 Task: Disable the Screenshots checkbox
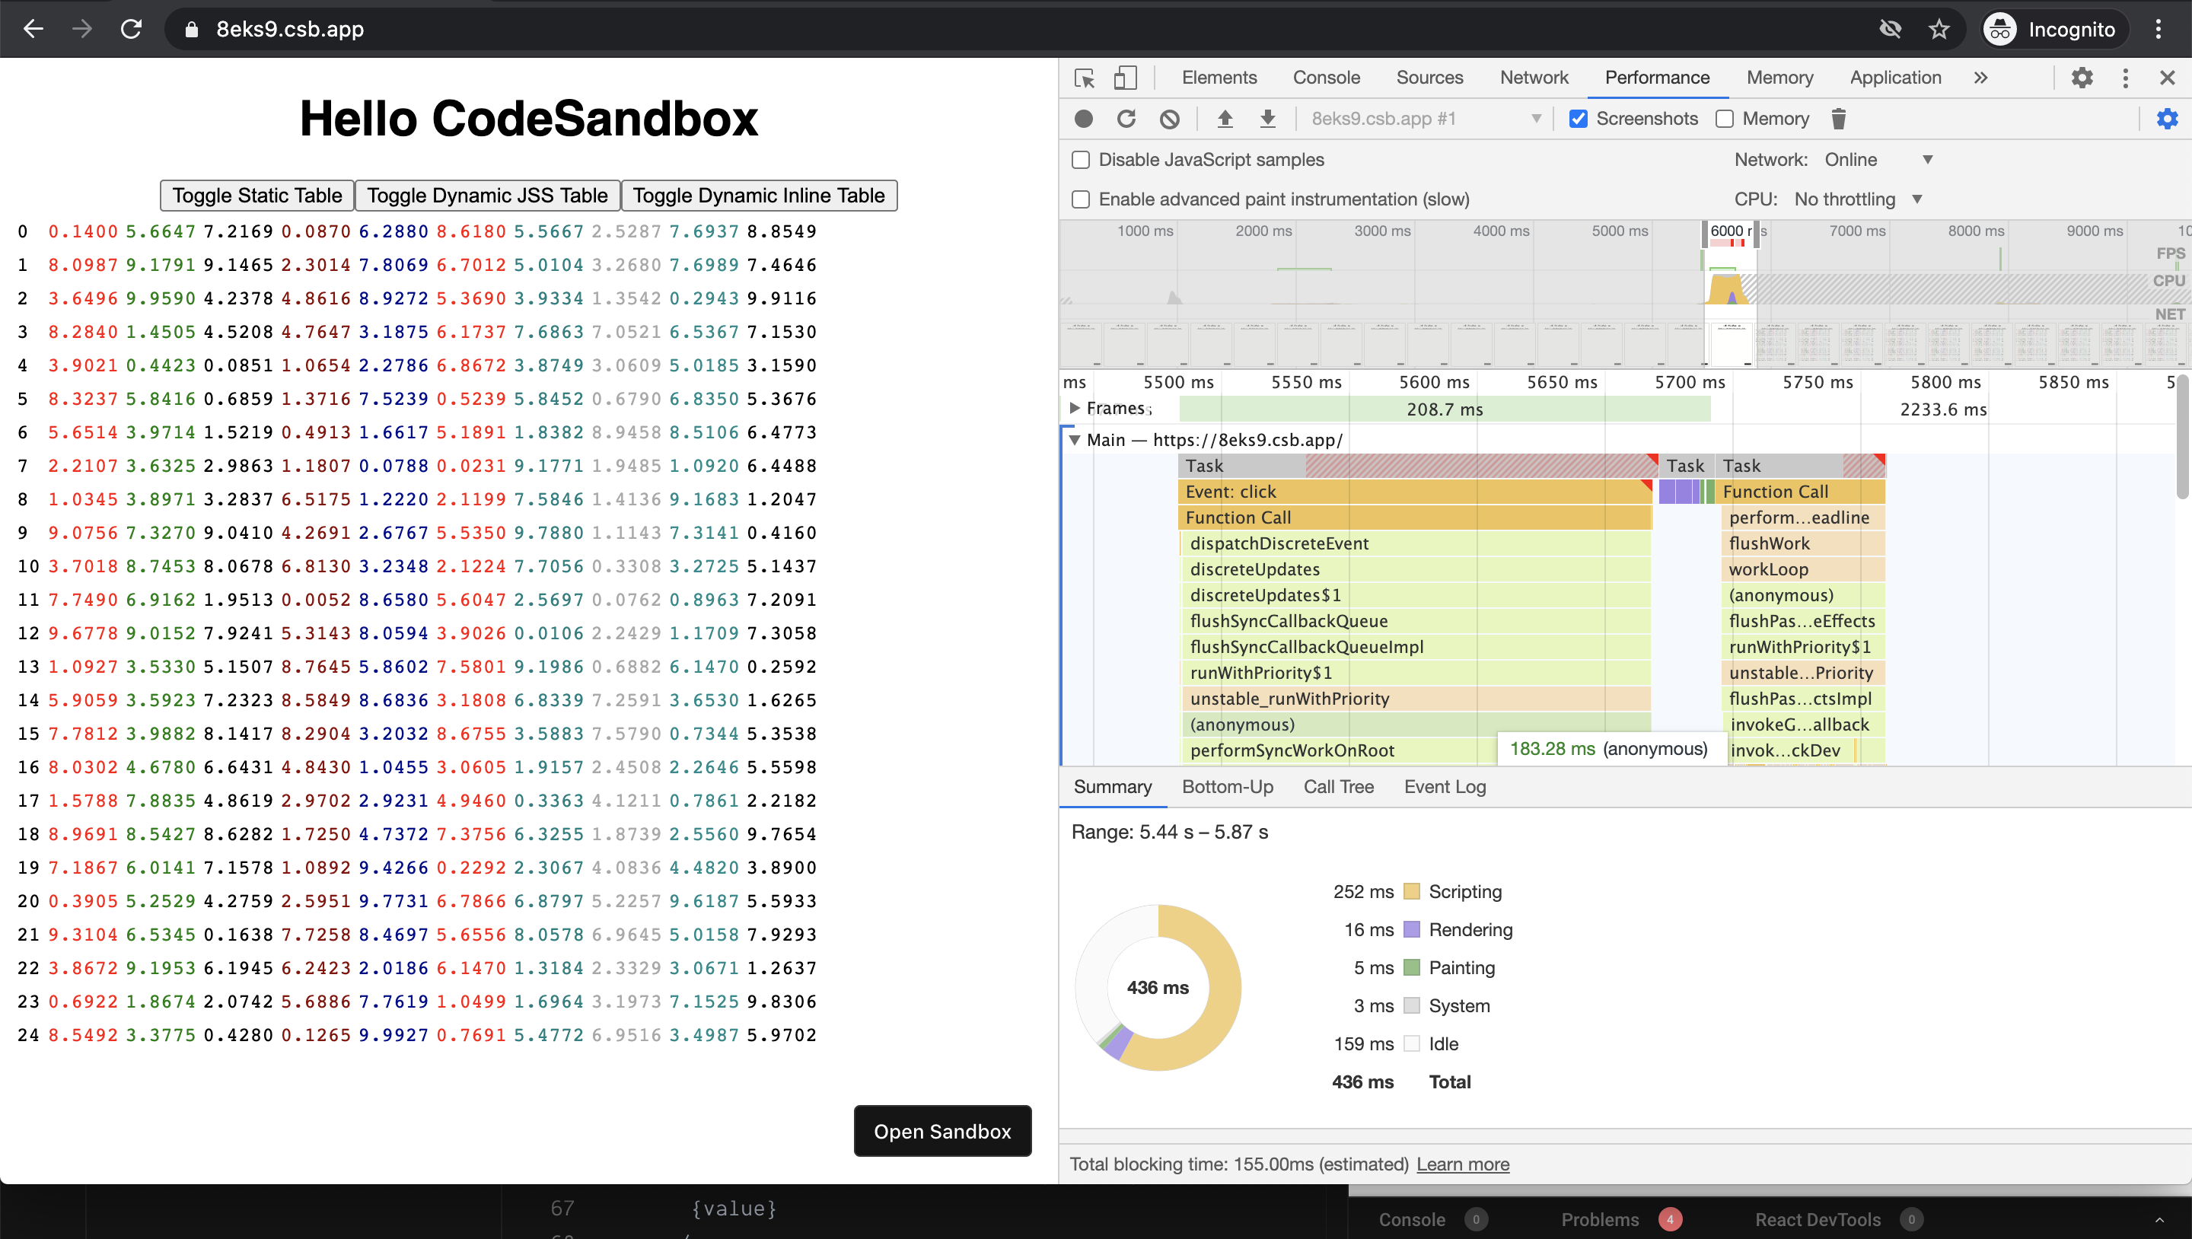tap(1579, 118)
